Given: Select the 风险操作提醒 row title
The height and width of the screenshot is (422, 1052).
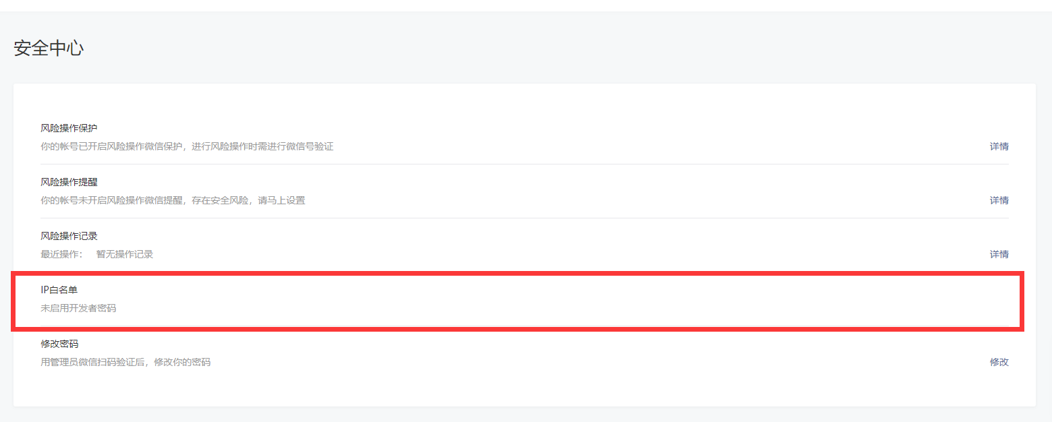Looking at the screenshot, I should pos(69,182).
